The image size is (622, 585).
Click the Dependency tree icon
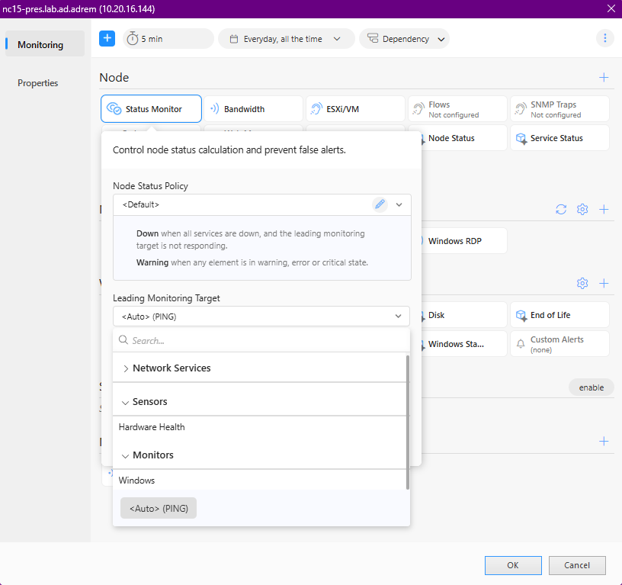pos(373,38)
